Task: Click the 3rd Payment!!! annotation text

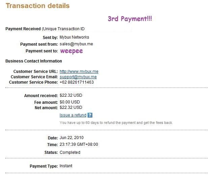Action: click(x=130, y=19)
